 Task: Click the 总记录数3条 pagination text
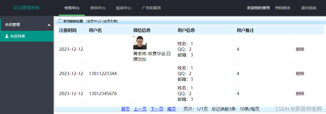[x=224, y=109]
